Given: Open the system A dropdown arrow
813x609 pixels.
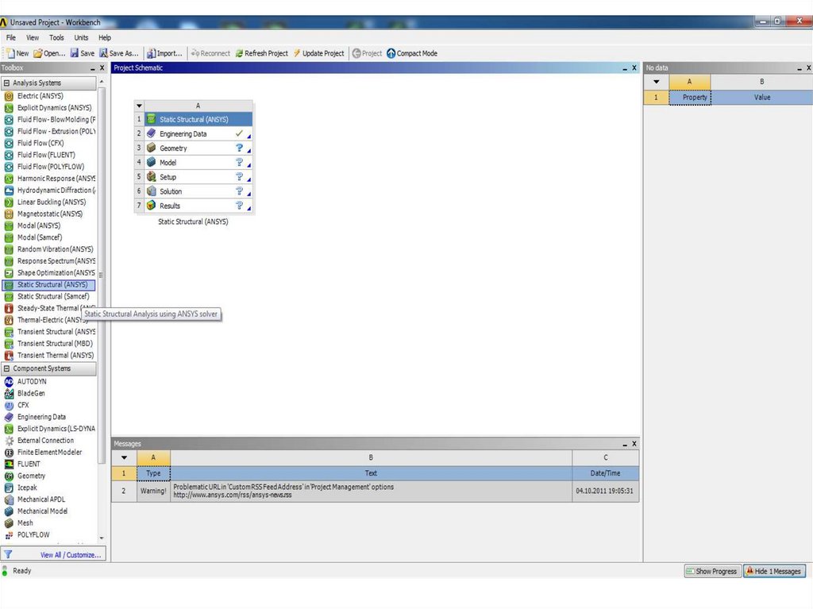Looking at the screenshot, I should coord(140,106).
